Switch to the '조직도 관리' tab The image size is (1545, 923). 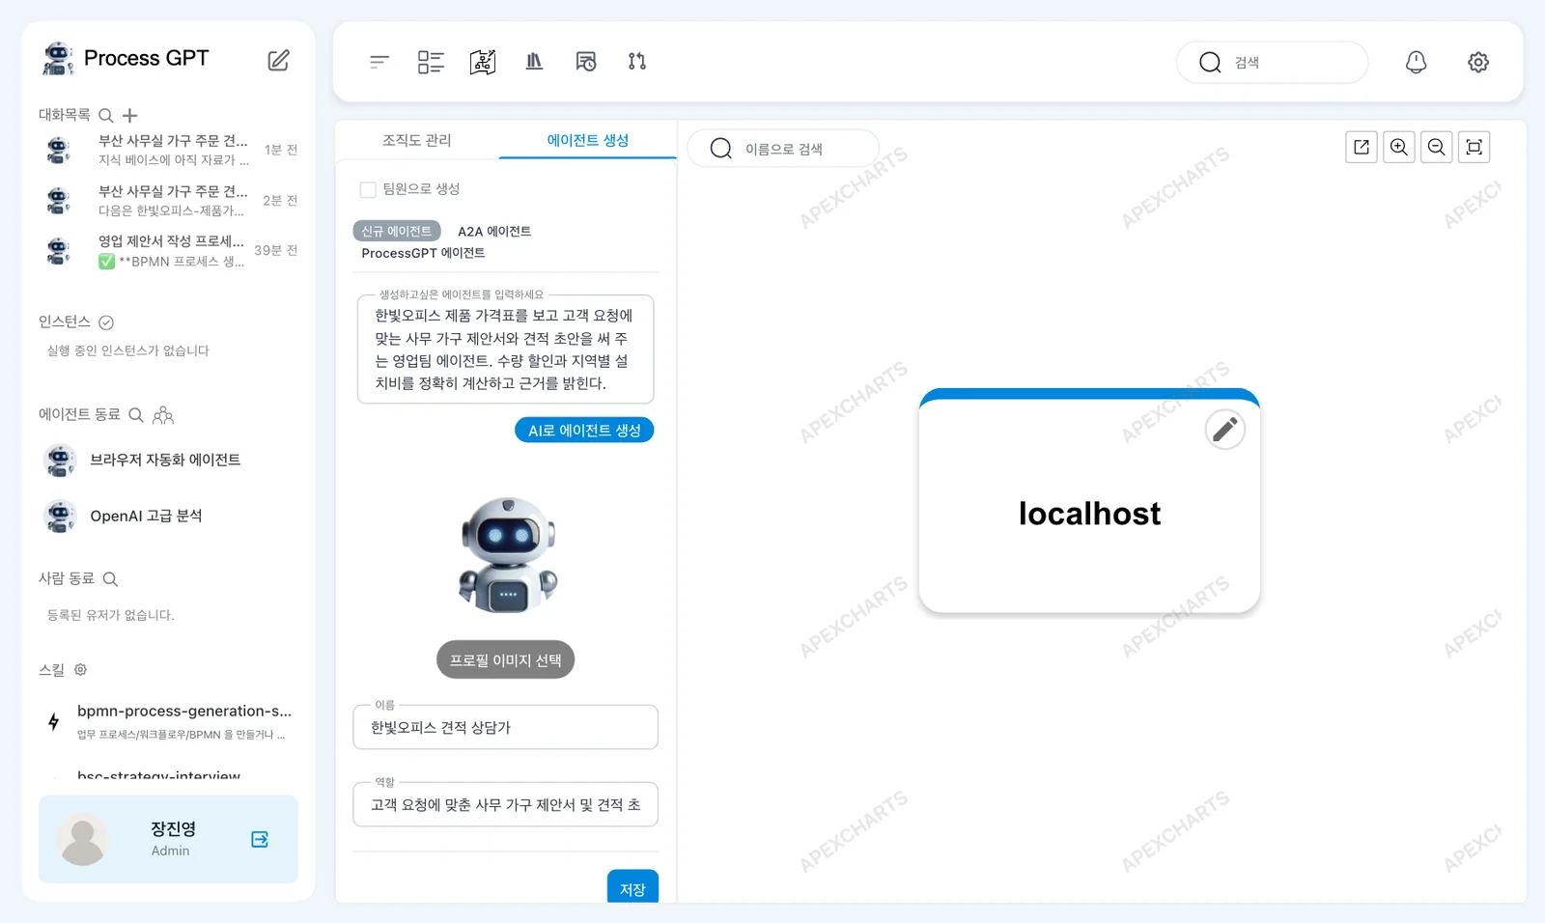point(417,140)
